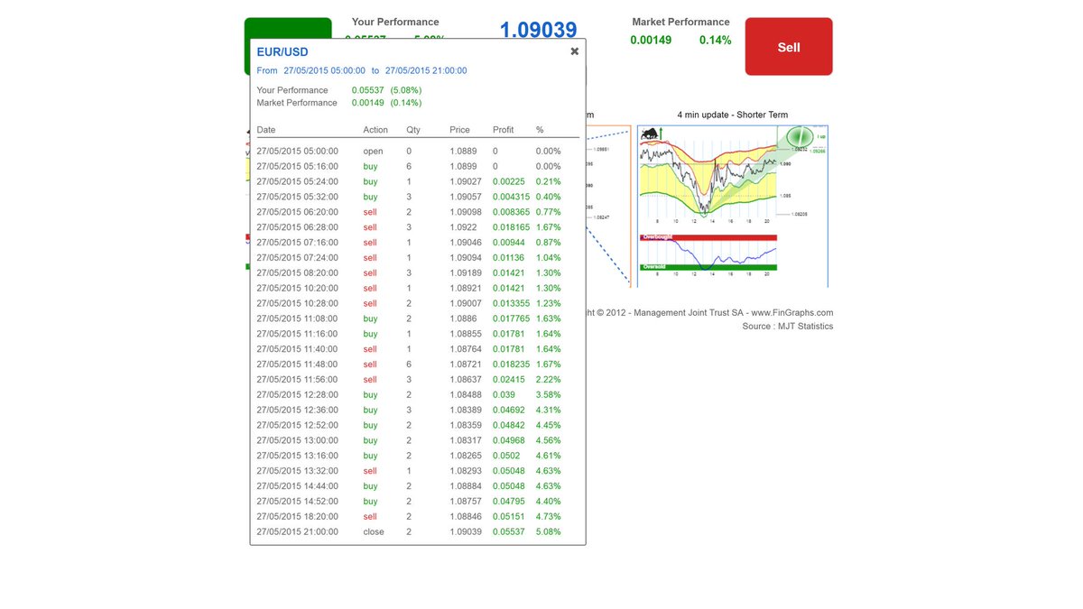1083x609 pixels.
Task: Click the Price column header
Action: pyautogui.click(x=460, y=130)
